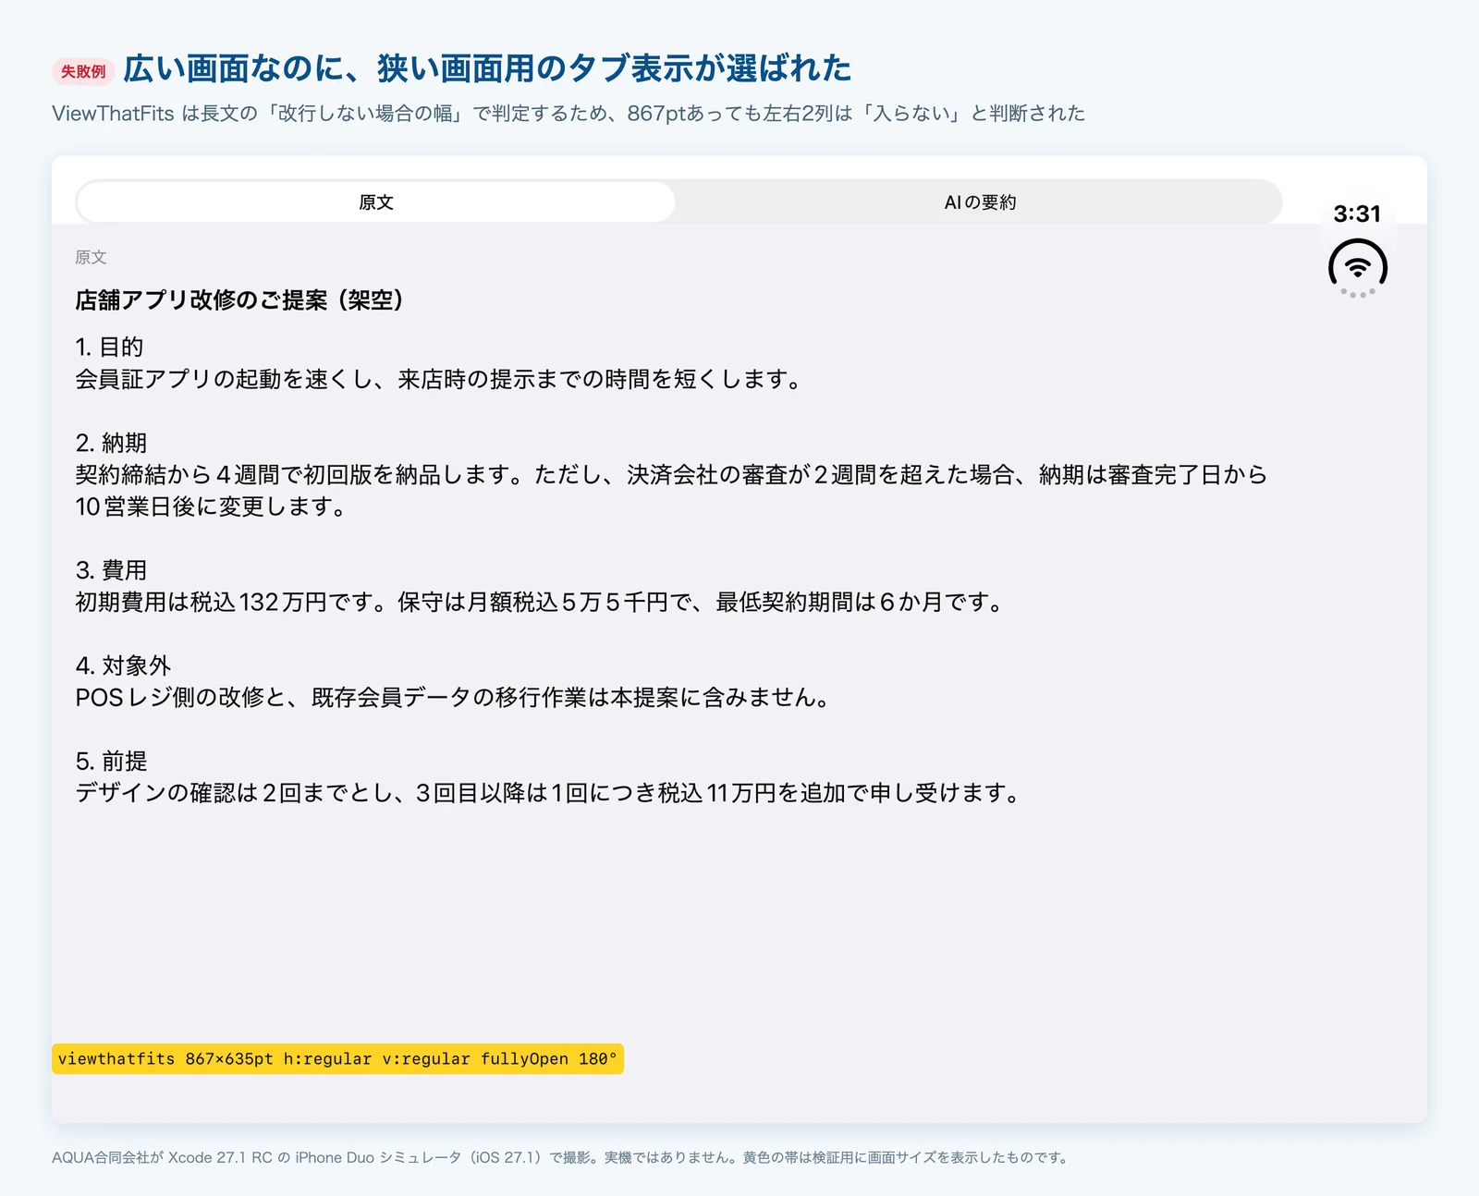Click the heading 店舗アプリ改修のご提案（架空）
This screenshot has width=1479, height=1196.
pyautogui.click(x=239, y=299)
